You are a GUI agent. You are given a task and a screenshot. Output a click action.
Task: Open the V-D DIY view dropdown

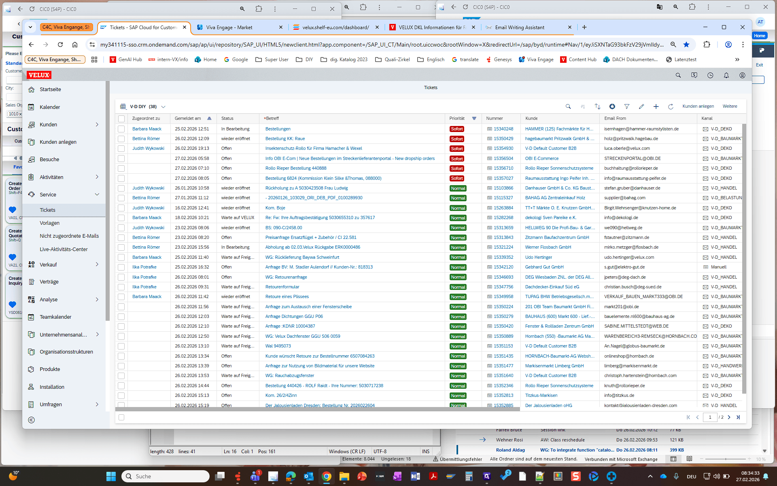point(163,107)
